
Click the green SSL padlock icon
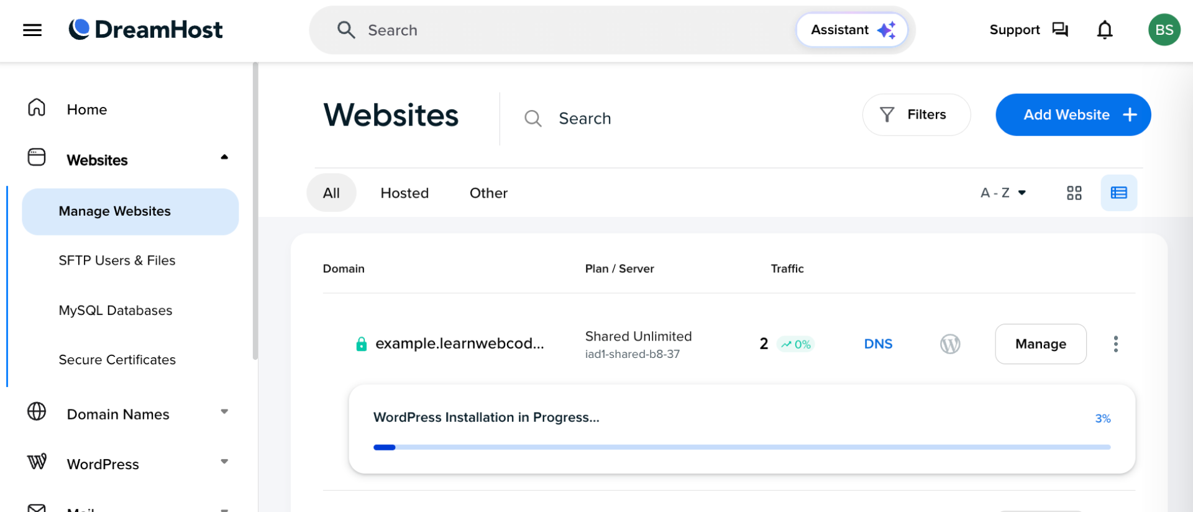(361, 344)
